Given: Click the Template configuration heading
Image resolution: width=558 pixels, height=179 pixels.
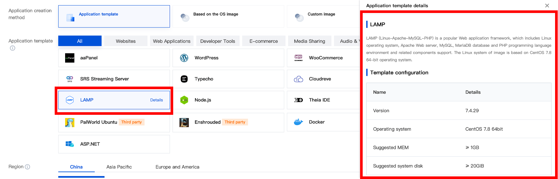Looking at the screenshot, I should click(x=399, y=73).
